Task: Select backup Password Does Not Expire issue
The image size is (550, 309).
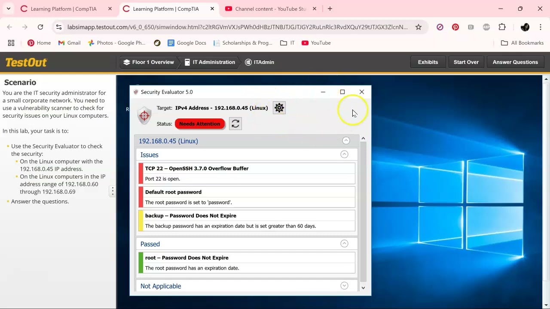Action: tap(247, 221)
